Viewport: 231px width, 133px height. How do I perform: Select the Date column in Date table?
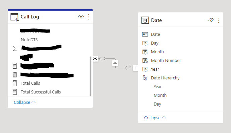coord(155,35)
